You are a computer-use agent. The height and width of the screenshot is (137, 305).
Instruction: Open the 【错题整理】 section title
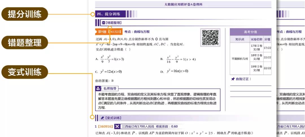(x=114, y=23)
